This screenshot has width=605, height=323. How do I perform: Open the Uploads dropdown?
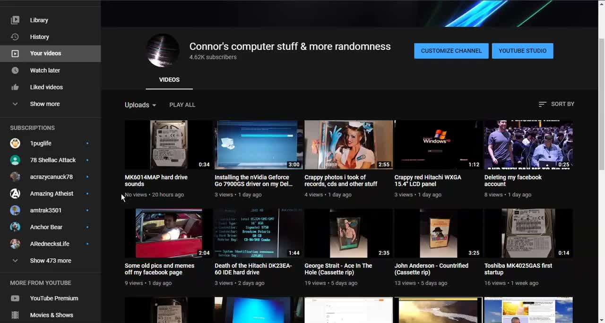tap(140, 105)
